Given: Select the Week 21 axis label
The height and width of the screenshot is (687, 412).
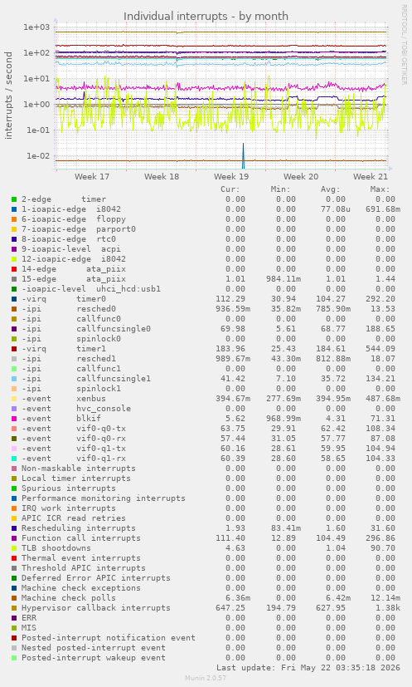Looking at the screenshot, I should 371,177.
